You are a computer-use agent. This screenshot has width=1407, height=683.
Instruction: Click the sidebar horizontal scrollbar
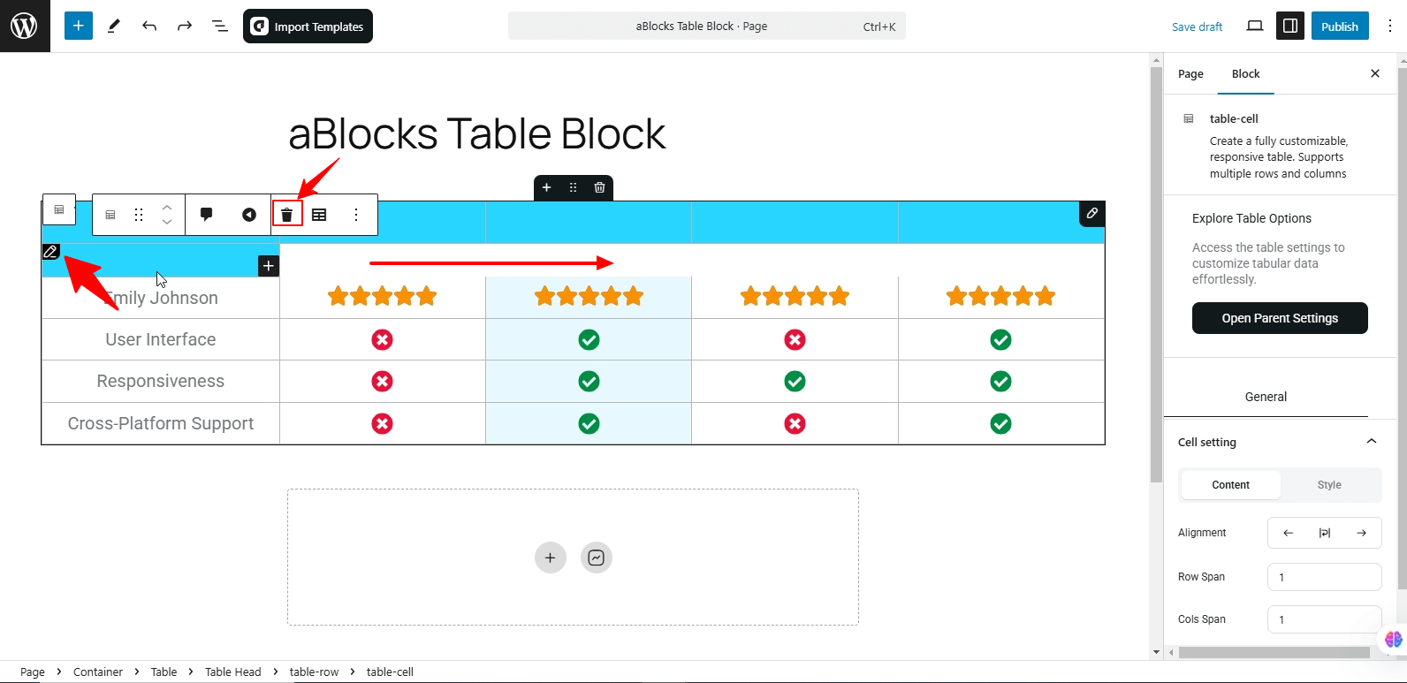[1274, 653]
